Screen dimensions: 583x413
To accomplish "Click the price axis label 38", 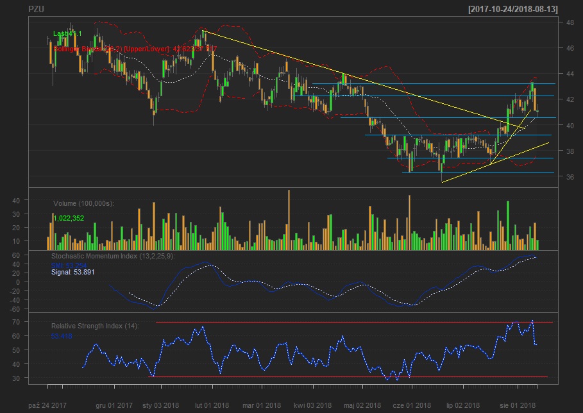I will pos(570,151).
